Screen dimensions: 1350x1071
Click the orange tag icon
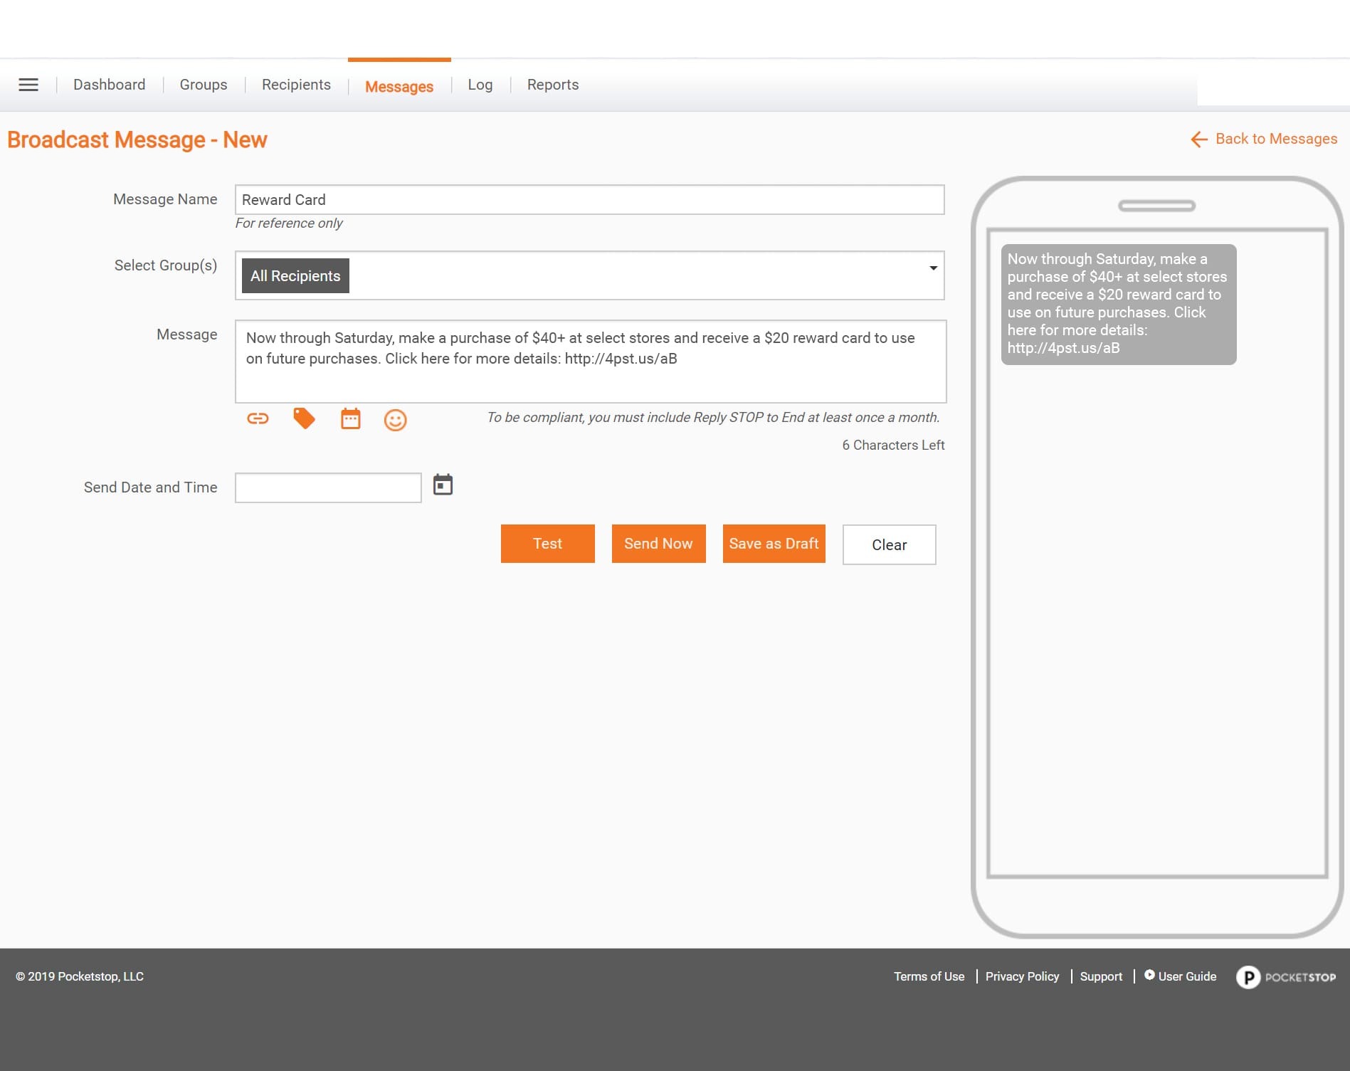coord(304,418)
